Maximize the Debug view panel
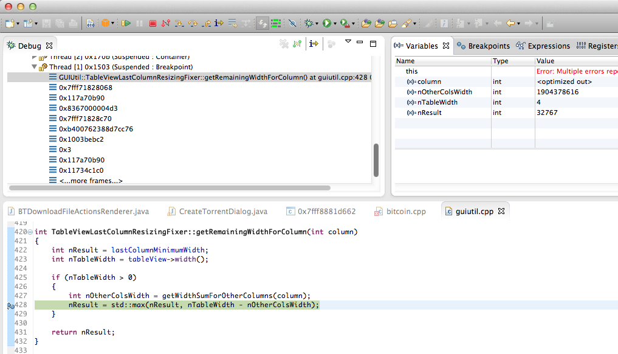This screenshot has width=618, height=354. point(373,43)
